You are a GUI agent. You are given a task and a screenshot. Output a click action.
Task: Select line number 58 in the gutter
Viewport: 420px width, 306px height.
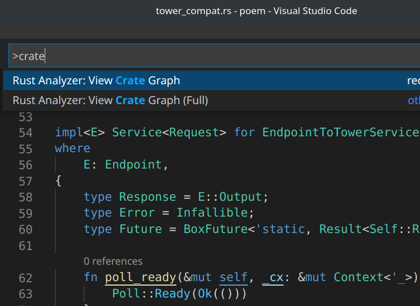[25, 197]
